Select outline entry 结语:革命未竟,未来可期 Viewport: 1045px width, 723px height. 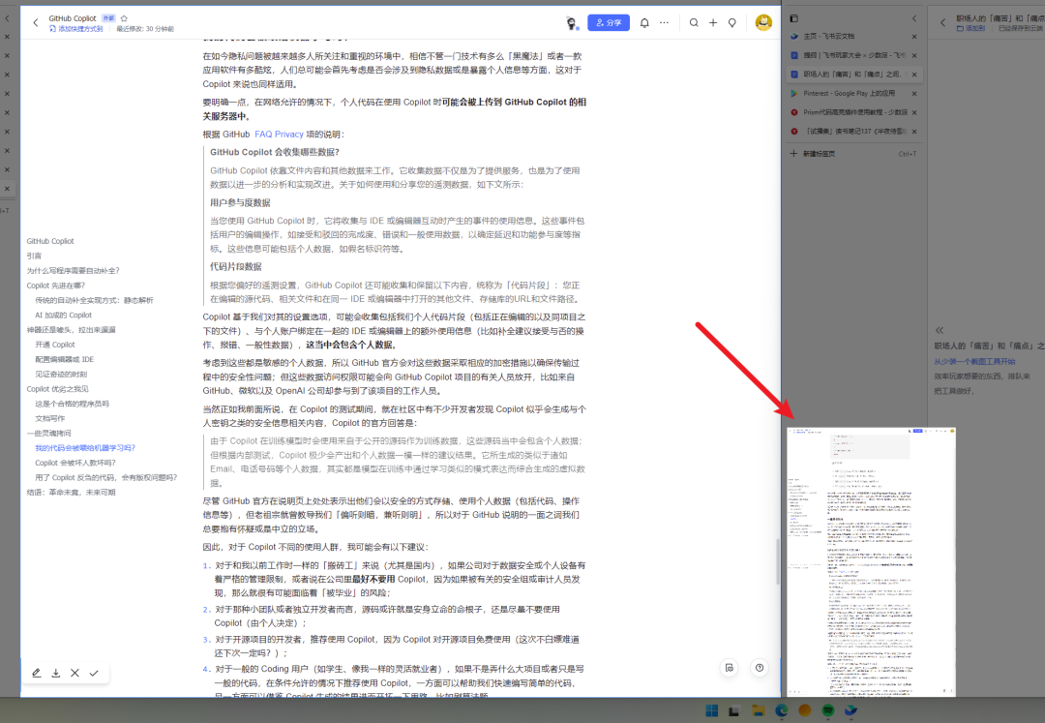[72, 493]
